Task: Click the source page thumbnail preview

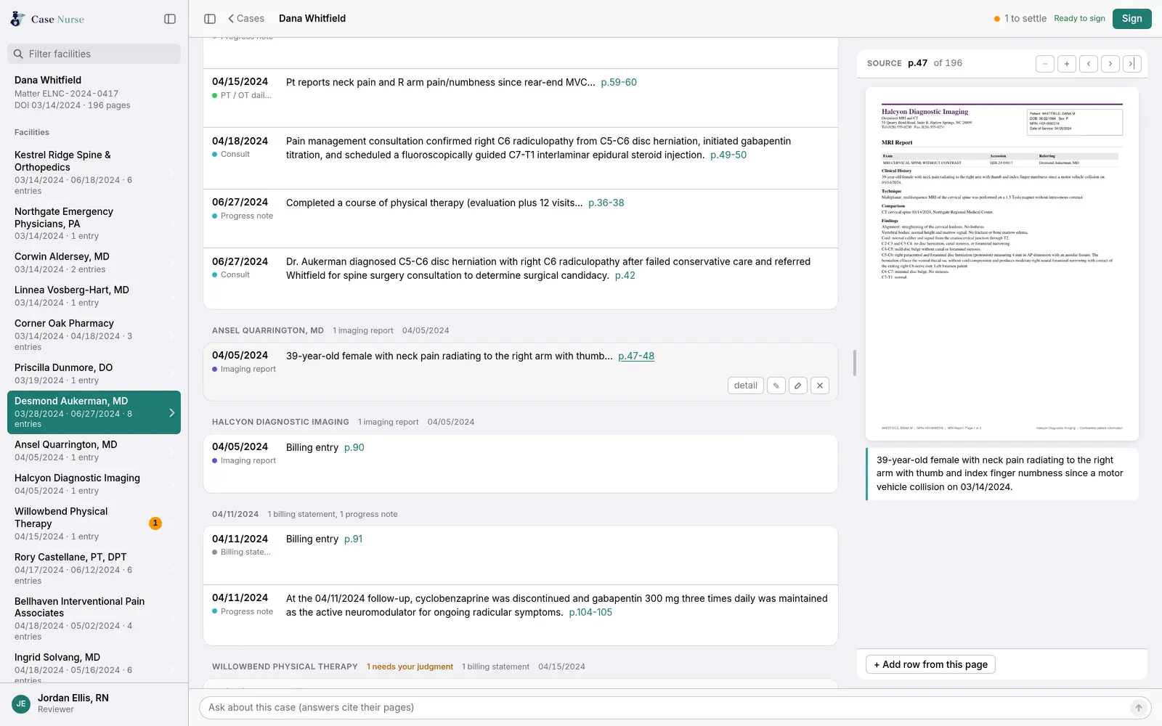Action: click(x=1002, y=264)
